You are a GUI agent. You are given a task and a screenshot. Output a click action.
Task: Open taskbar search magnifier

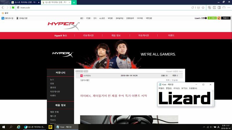[x=11, y=127]
